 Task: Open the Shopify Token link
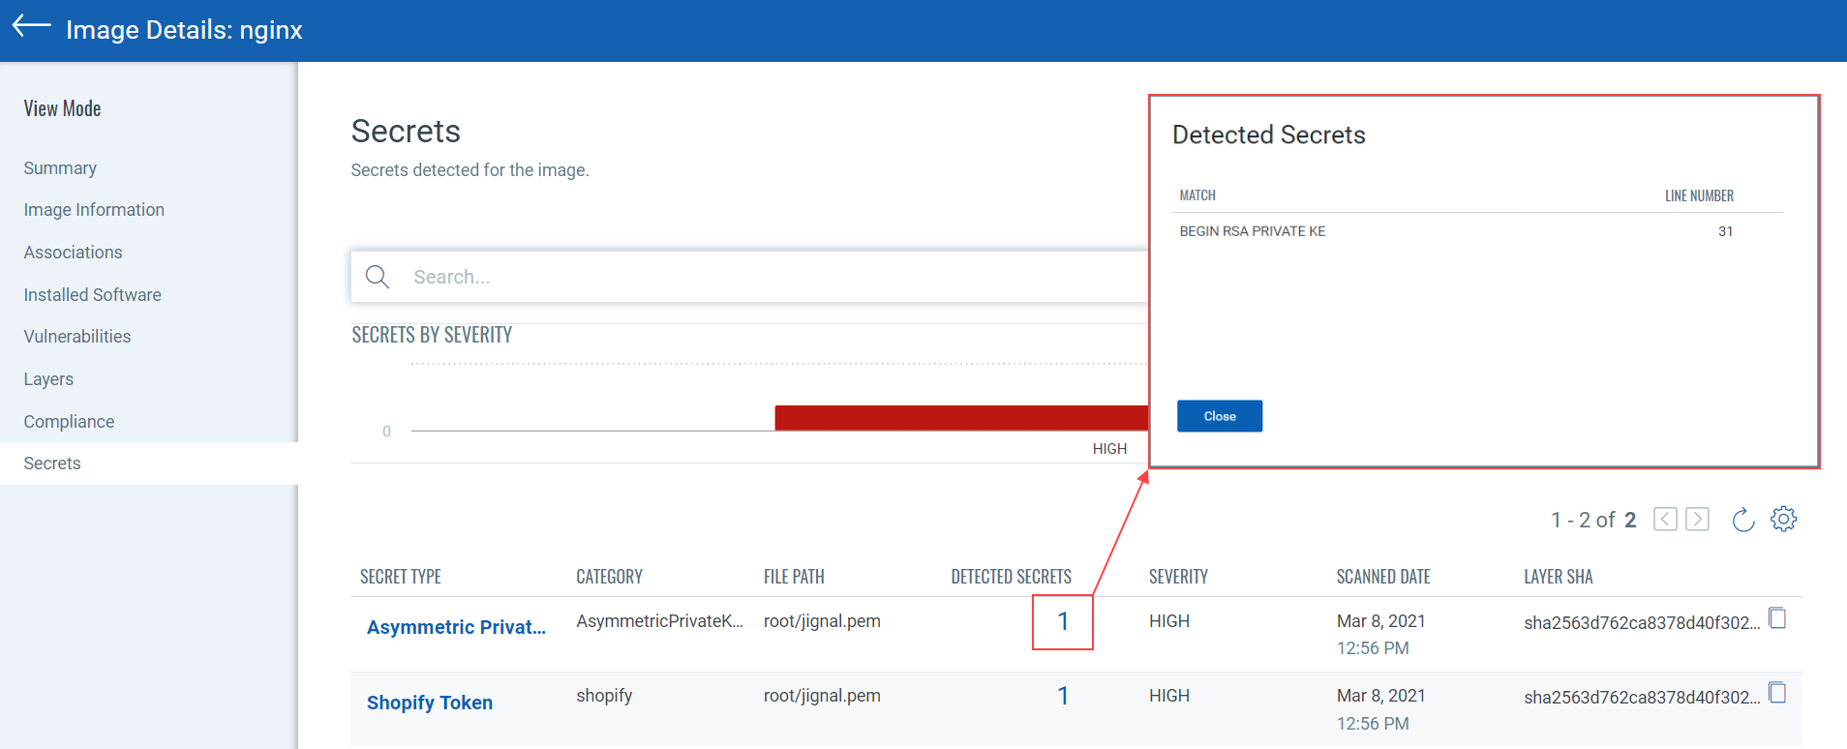[430, 703]
